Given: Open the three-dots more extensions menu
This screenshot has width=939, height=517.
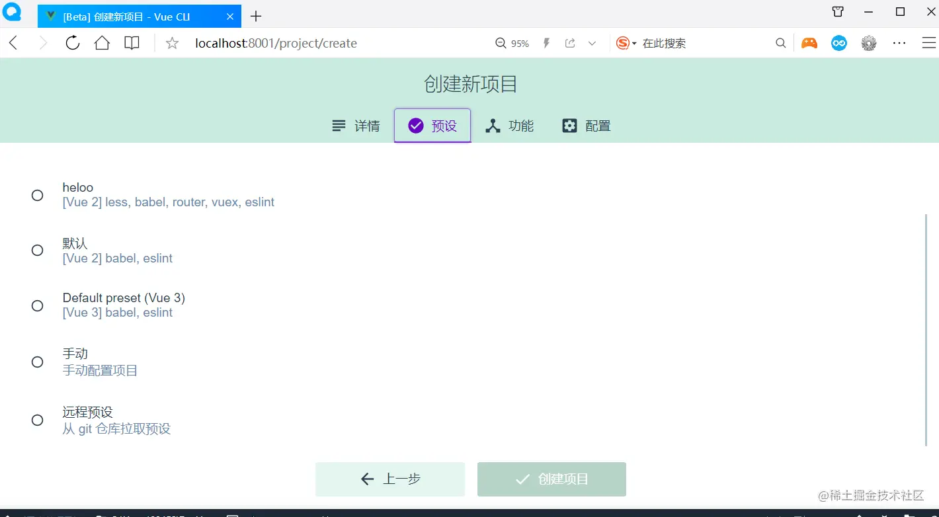Looking at the screenshot, I should click(899, 43).
